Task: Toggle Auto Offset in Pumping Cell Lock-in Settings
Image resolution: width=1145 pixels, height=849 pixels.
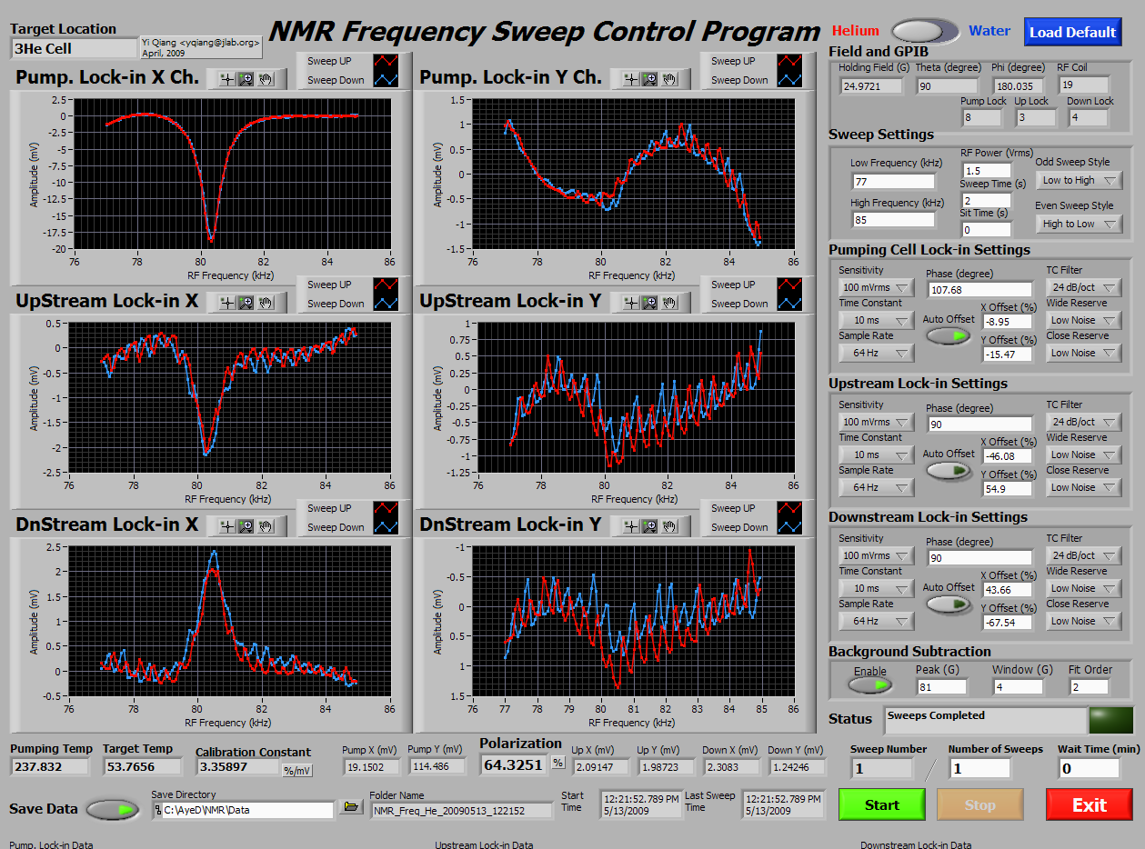Action: coord(949,335)
